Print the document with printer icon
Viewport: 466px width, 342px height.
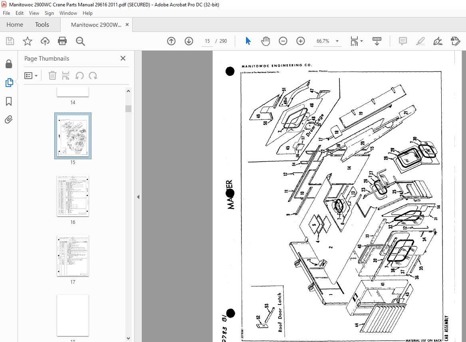click(x=62, y=41)
